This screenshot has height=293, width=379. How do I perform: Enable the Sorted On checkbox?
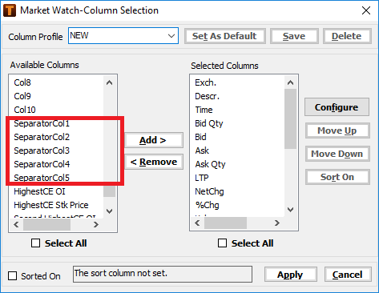click(12, 276)
